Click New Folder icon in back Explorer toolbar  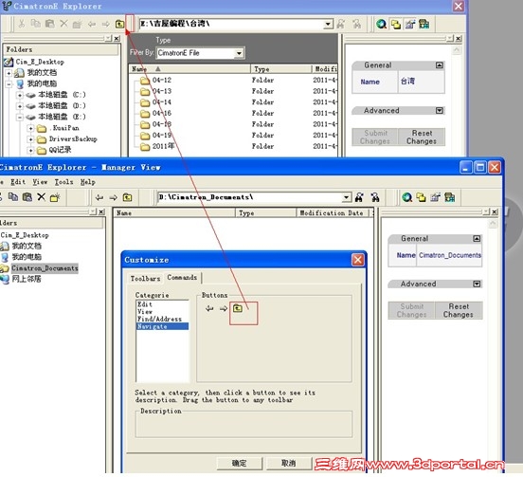pyautogui.click(x=78, y=24)
